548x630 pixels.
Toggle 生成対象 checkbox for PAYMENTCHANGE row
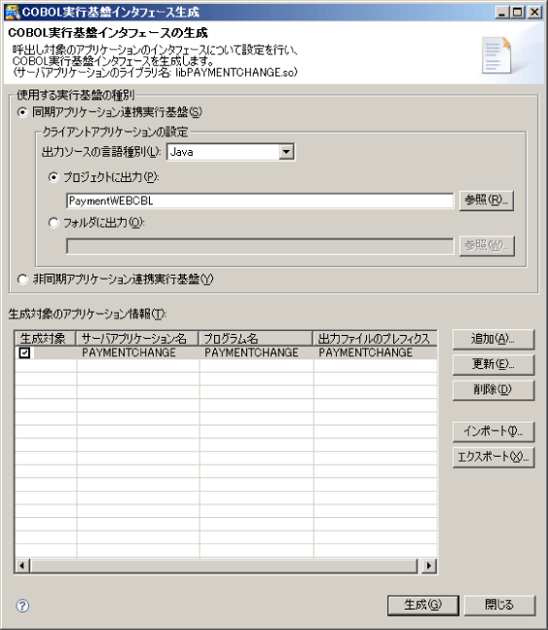click(24, 352)
